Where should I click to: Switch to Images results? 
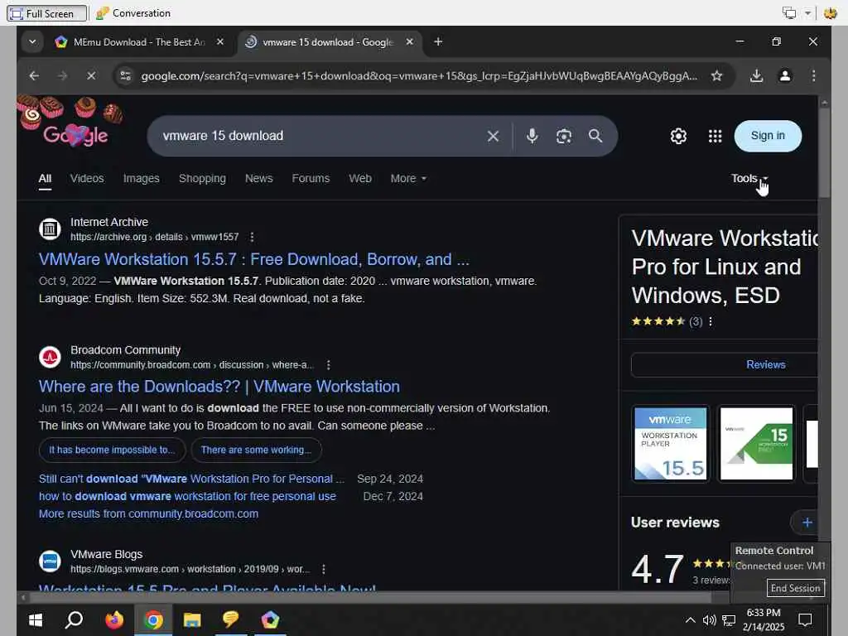coord(141,179)
